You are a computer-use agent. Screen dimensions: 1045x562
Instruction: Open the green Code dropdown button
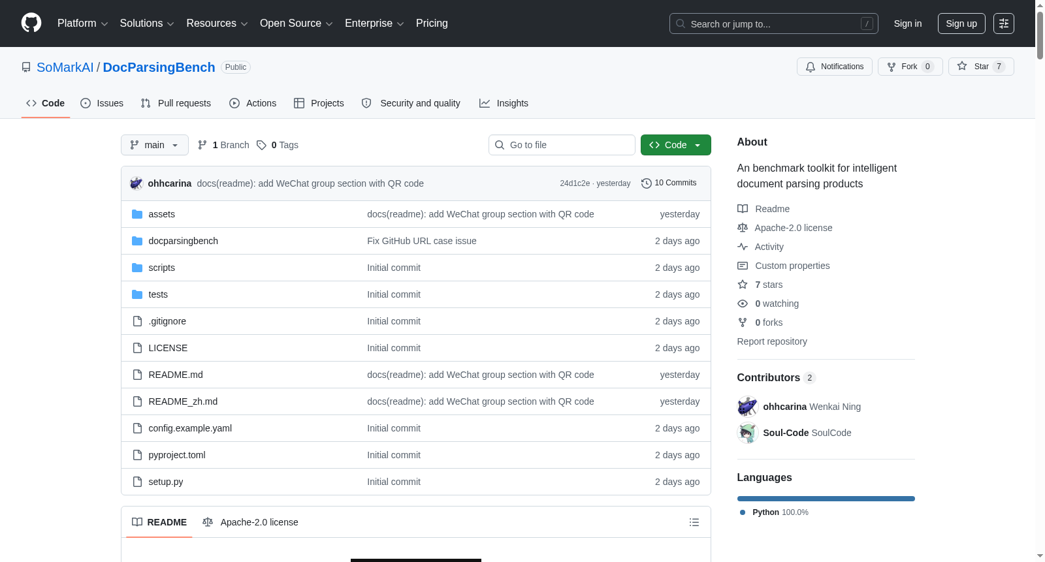(x=675, y=145)
